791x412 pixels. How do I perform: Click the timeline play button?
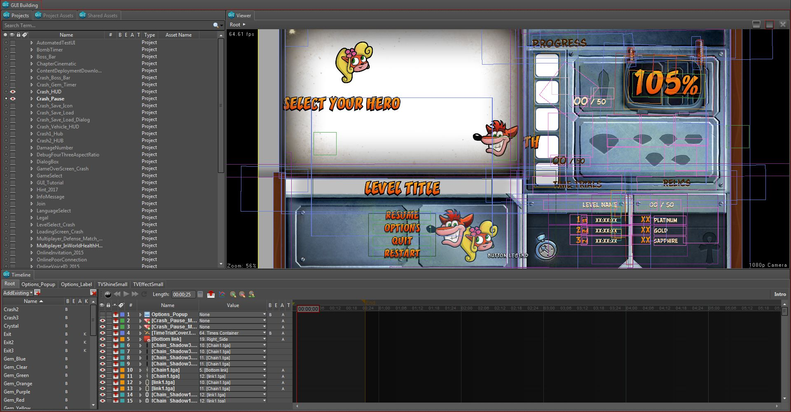[126, 294]
